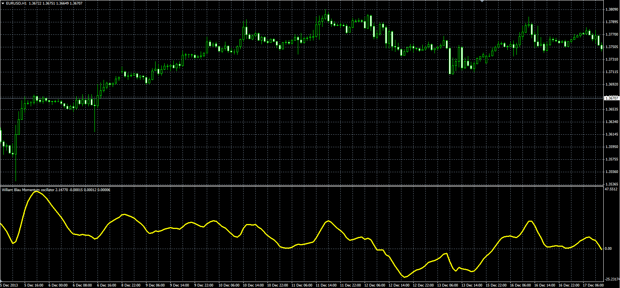
Task: Click the 1.36340 price scale value
Action: 612,122
